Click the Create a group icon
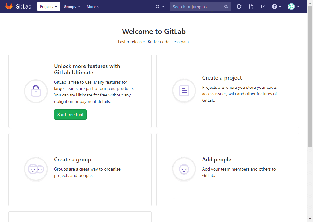313x222 pixels. pyautogui.click(x=36, y=169)
